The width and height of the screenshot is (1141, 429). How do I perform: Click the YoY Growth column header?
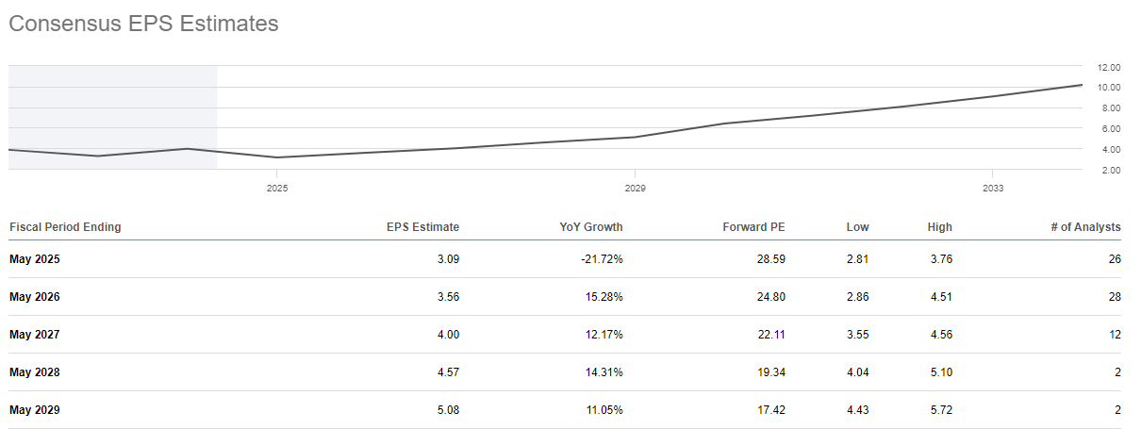pyautogui.click(x=591, y=226)
